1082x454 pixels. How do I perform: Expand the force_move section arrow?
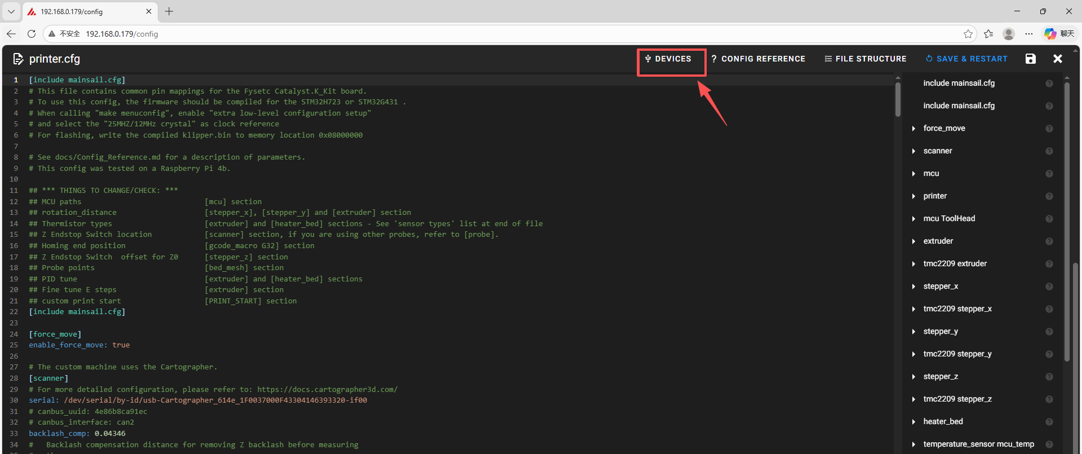click(x=914, y=129)
